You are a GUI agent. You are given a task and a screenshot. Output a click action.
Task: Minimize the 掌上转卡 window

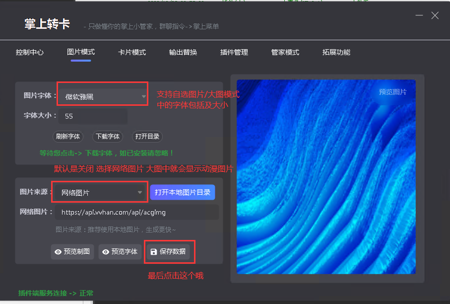tap(419, 15)
